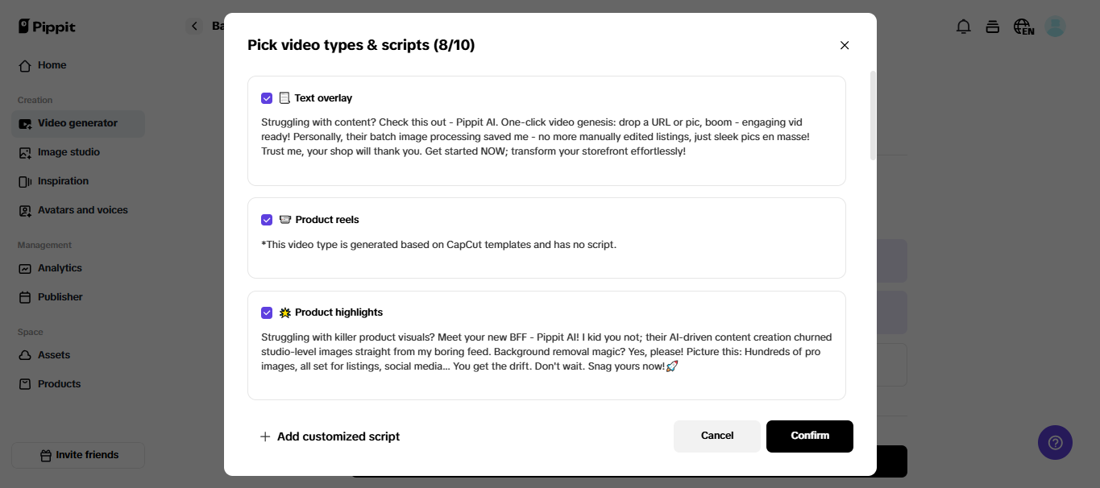This screenshot has width=1100, height=488.
Task: Click the back chevron arrow in header
Action: 194,27
